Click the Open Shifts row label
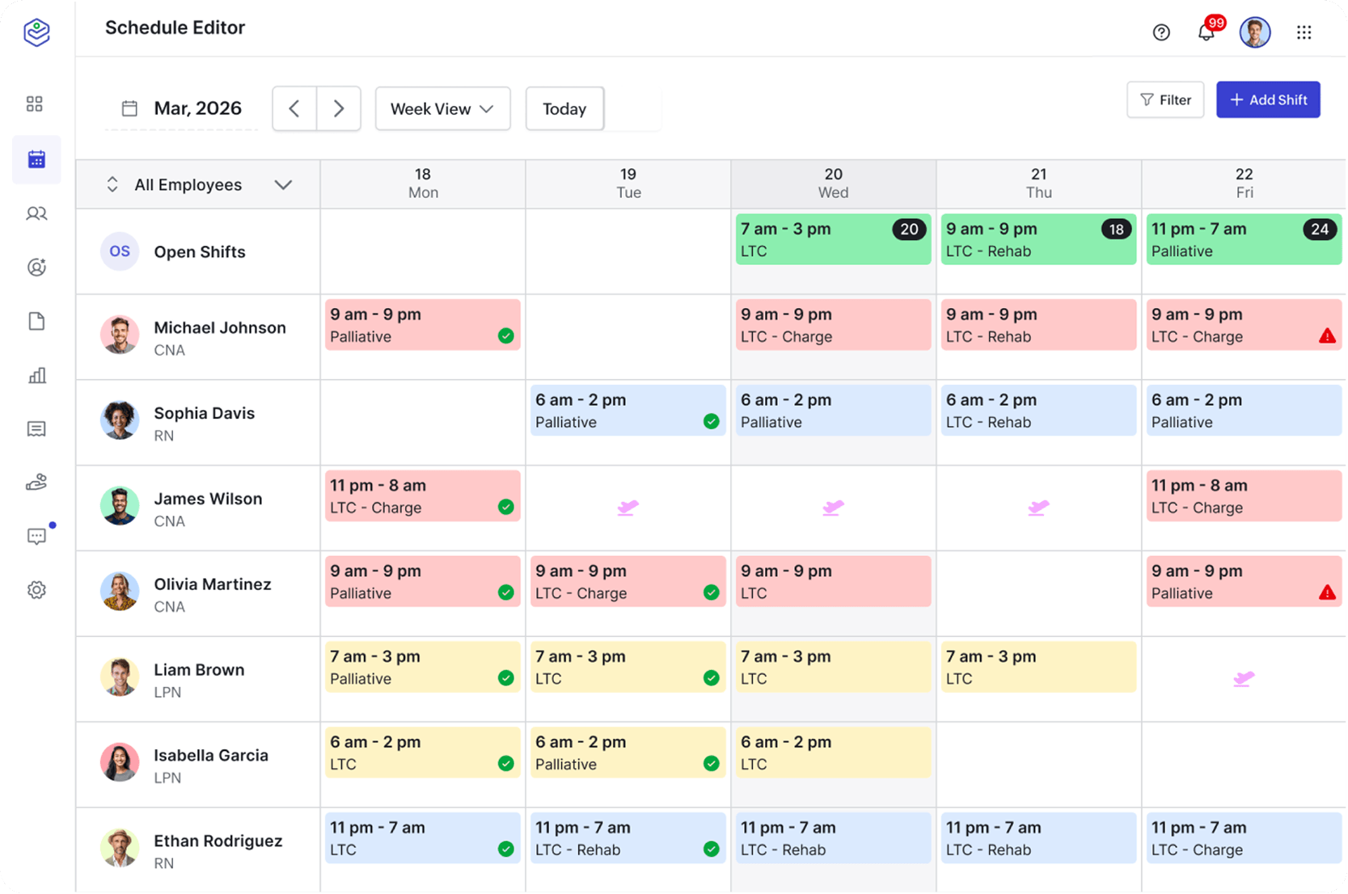This screenshot has width=1348, height=894. click(200, 251)
